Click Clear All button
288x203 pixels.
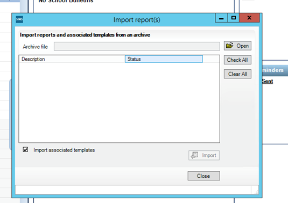(x=237, y=74)
